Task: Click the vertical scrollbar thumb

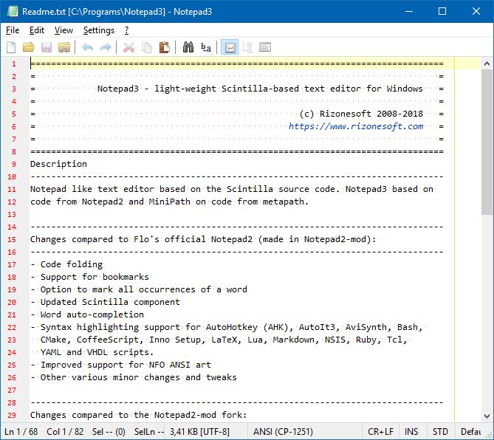Action: 487,142
